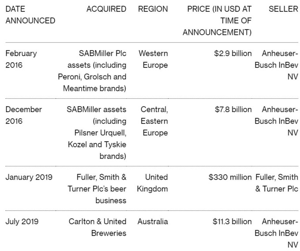Click the SELLER column header
Screen dimensions: 300x251
[x=283, y=9]
